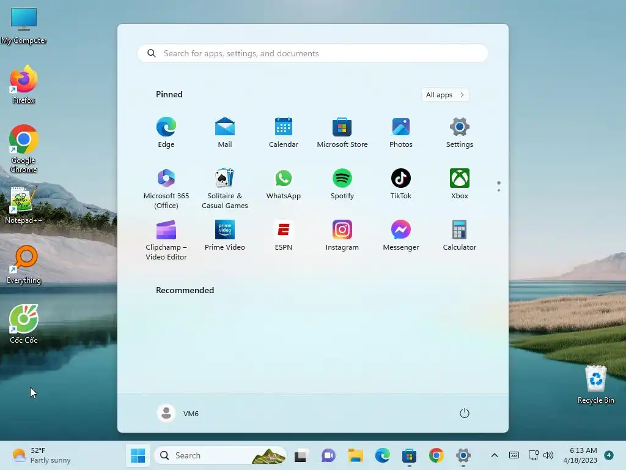Select the Recycle Bin icon
The image size is (626, 470).
(x=595, y=384)
